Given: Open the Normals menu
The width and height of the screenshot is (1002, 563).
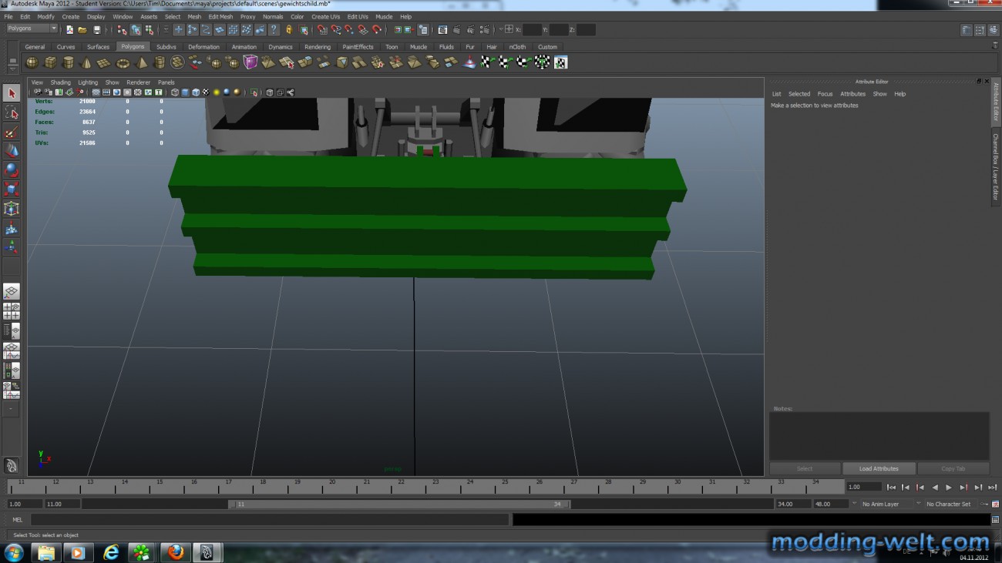Looking at the screenshot, I should (x=273, y=16).
